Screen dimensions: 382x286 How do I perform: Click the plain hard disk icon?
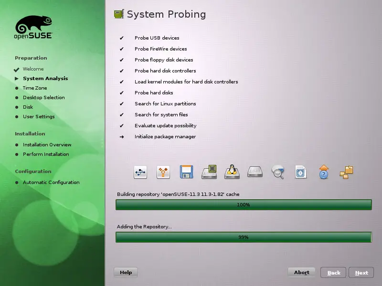255,172
